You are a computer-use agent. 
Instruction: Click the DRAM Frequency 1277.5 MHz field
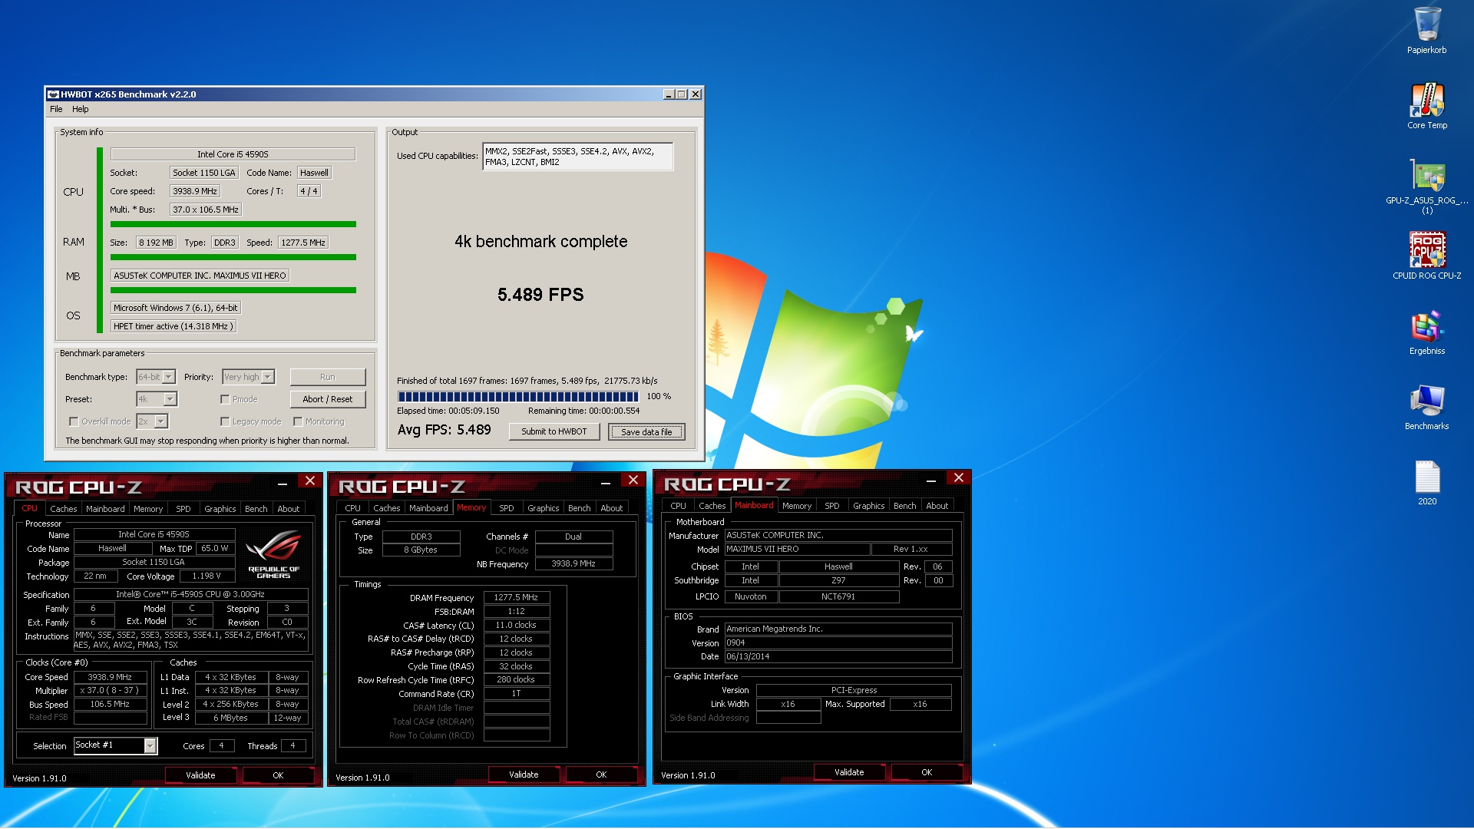coord(516,597)
